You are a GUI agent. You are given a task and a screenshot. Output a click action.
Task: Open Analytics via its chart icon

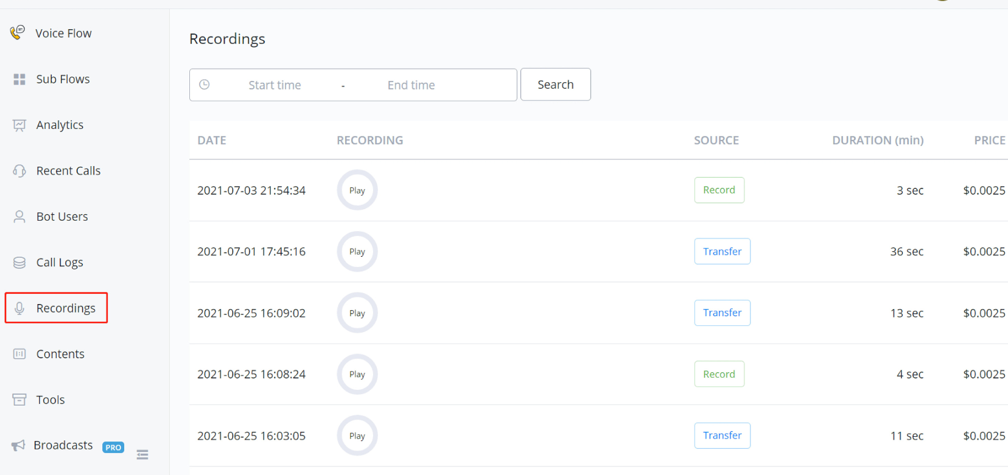tap(19, 125)
